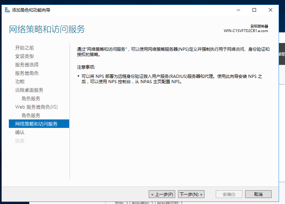Select the highlighted 网络策略和访问服务 step

(x=39, y=124)
